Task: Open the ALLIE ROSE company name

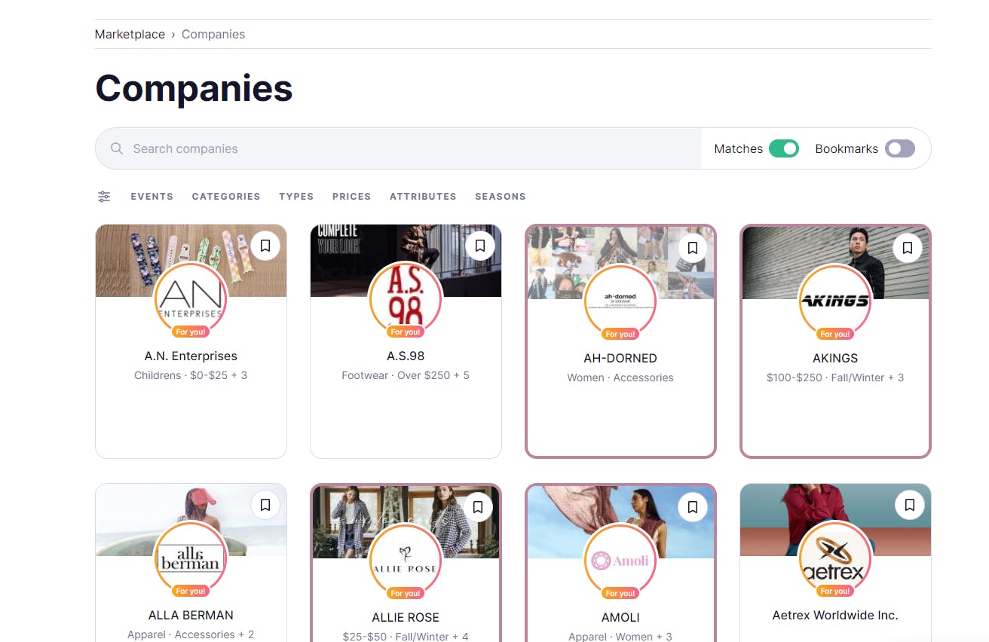Action: tap(406, 617)
